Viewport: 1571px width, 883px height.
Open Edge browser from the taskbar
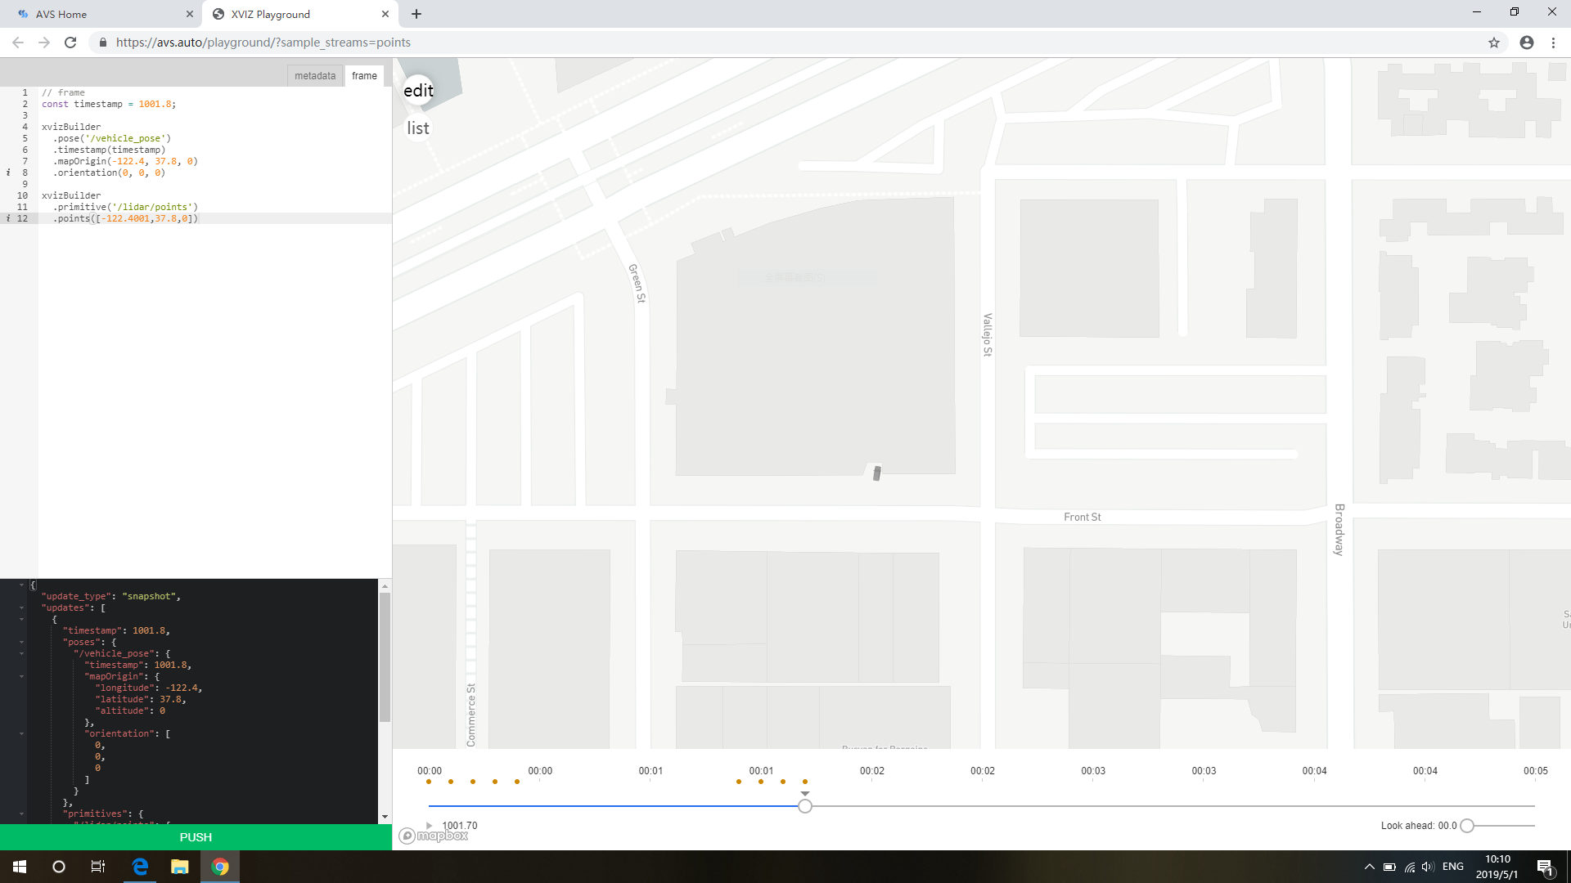point(140,867)
